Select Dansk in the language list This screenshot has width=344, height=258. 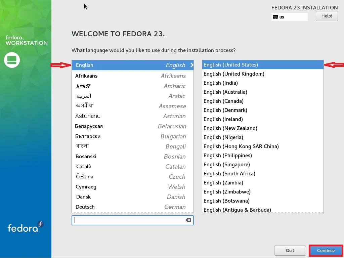click(132, 197)
